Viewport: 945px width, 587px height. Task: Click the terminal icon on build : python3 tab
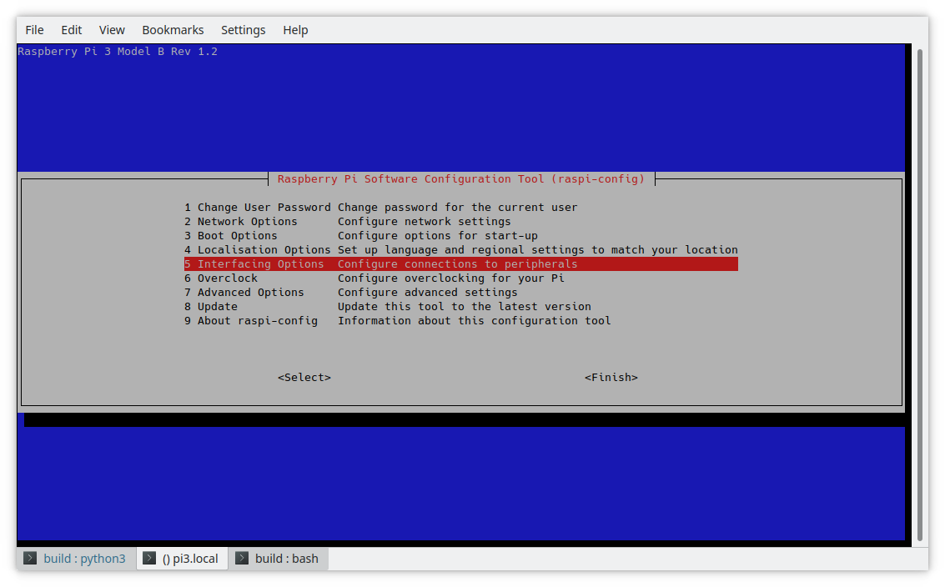click(x=30, y=559)
